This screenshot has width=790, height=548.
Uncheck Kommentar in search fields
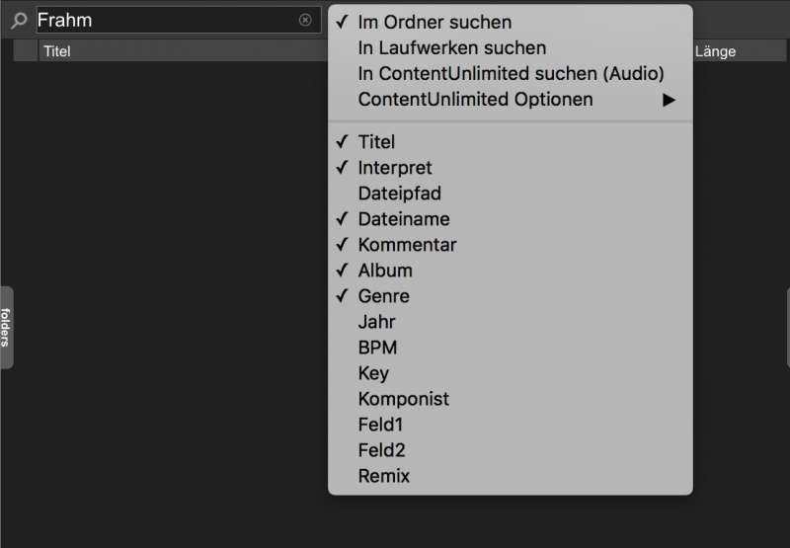click(510, 245)
